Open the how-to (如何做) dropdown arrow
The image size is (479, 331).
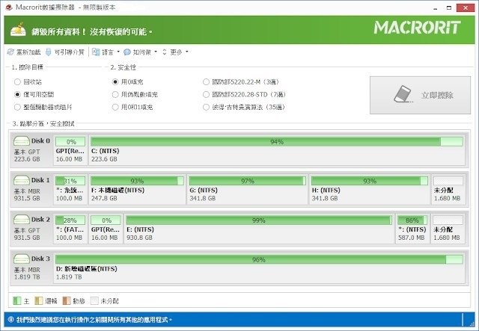point(156,52)
